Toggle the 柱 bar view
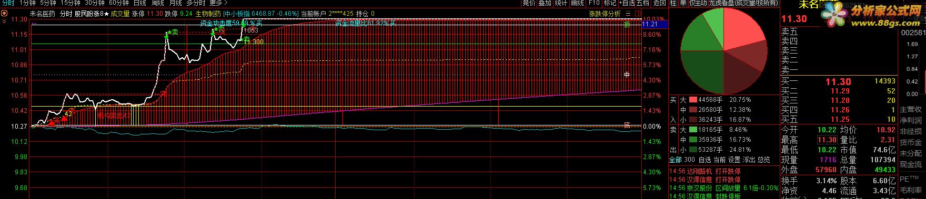Viewport: 926px width, 199px height. [x=673, y=3]
